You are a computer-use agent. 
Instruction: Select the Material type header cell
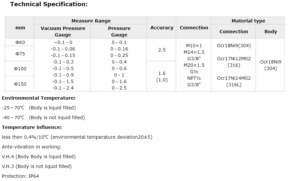point(248,21)
